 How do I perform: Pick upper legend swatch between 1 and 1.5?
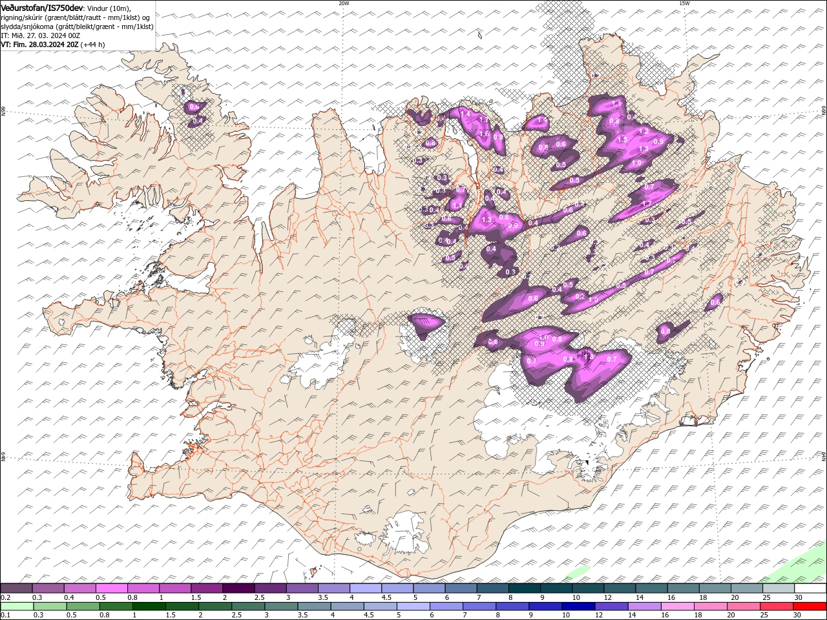tap(174, 588)
